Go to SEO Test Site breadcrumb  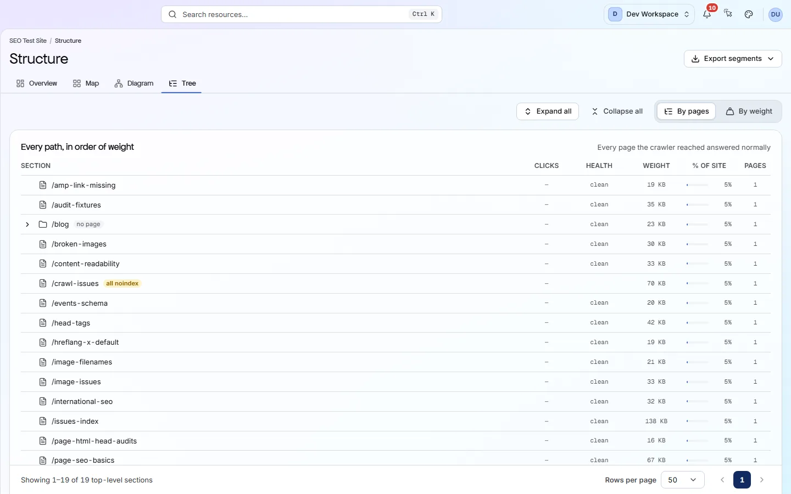point(28,41)
